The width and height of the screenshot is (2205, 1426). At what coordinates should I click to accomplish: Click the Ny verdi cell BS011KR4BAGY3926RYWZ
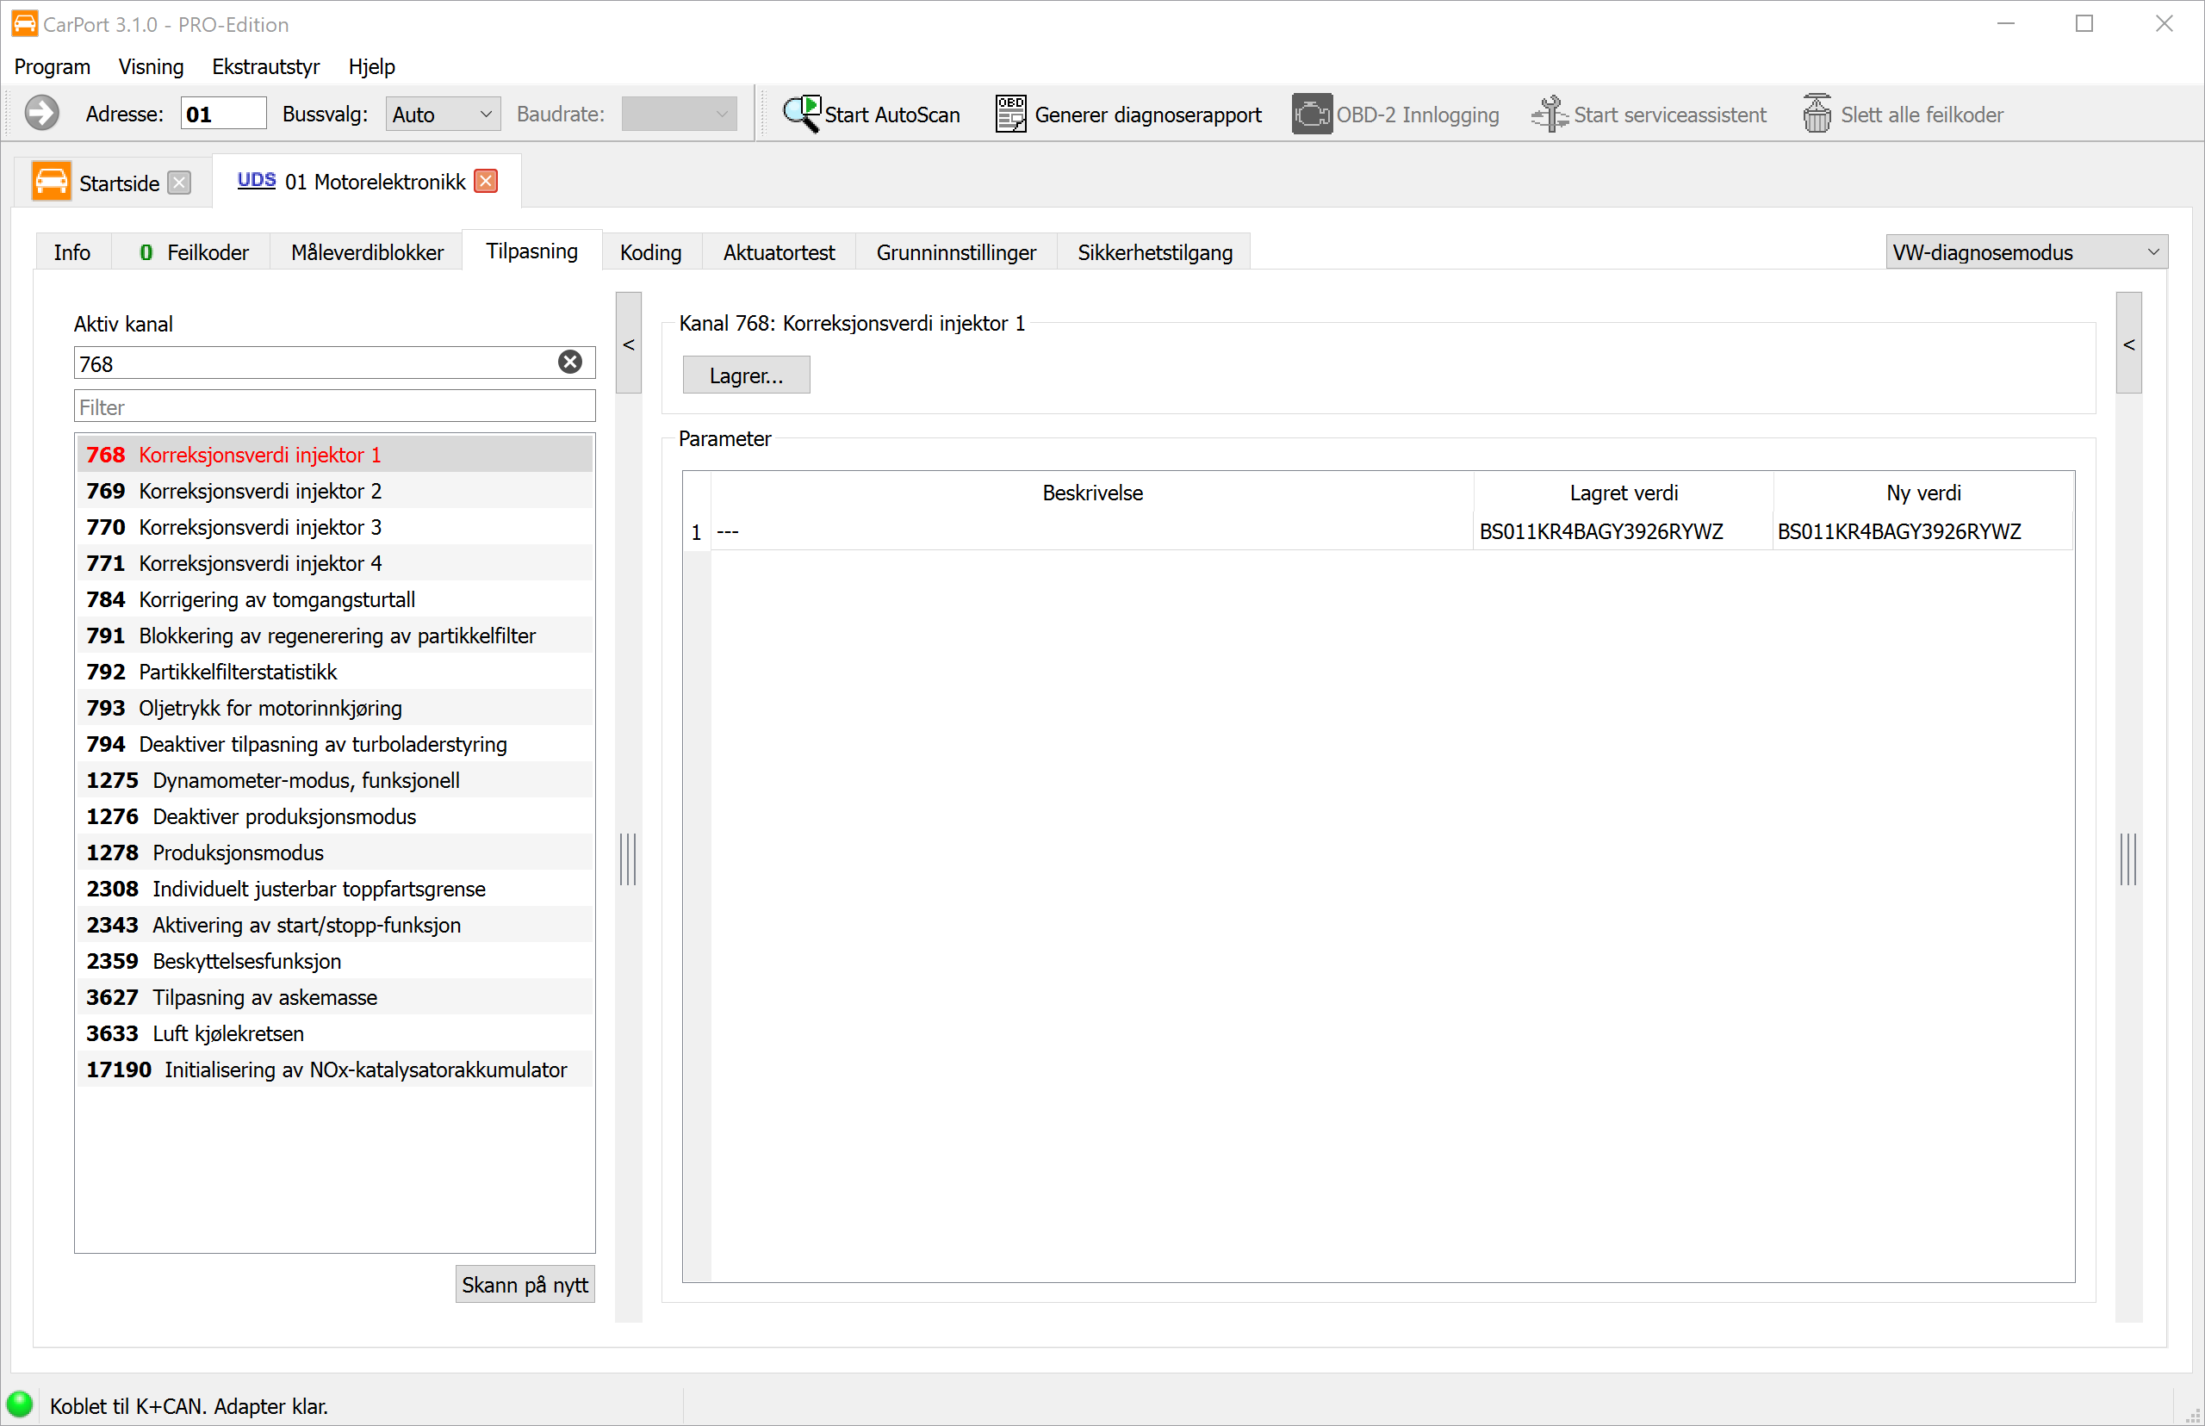tap(1922, 531)
